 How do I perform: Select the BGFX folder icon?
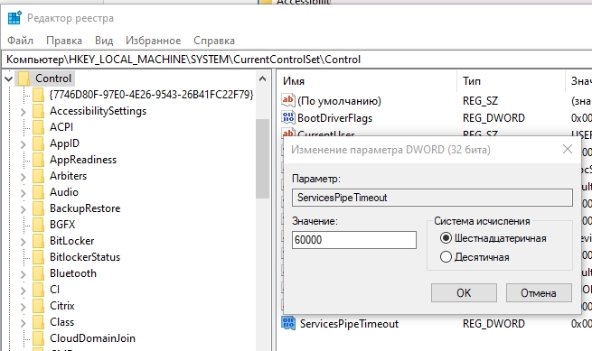tap(38, 225)
